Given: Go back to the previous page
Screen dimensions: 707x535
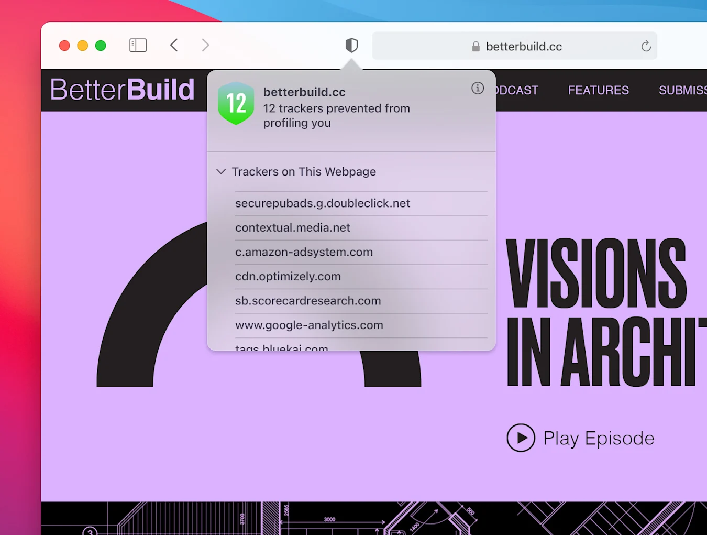Looking at the screenshot, I should tap(174, 46).
